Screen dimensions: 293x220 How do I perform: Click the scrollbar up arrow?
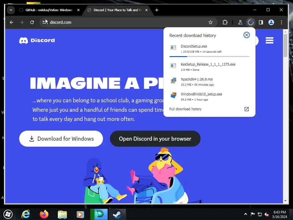click(285, 32)
